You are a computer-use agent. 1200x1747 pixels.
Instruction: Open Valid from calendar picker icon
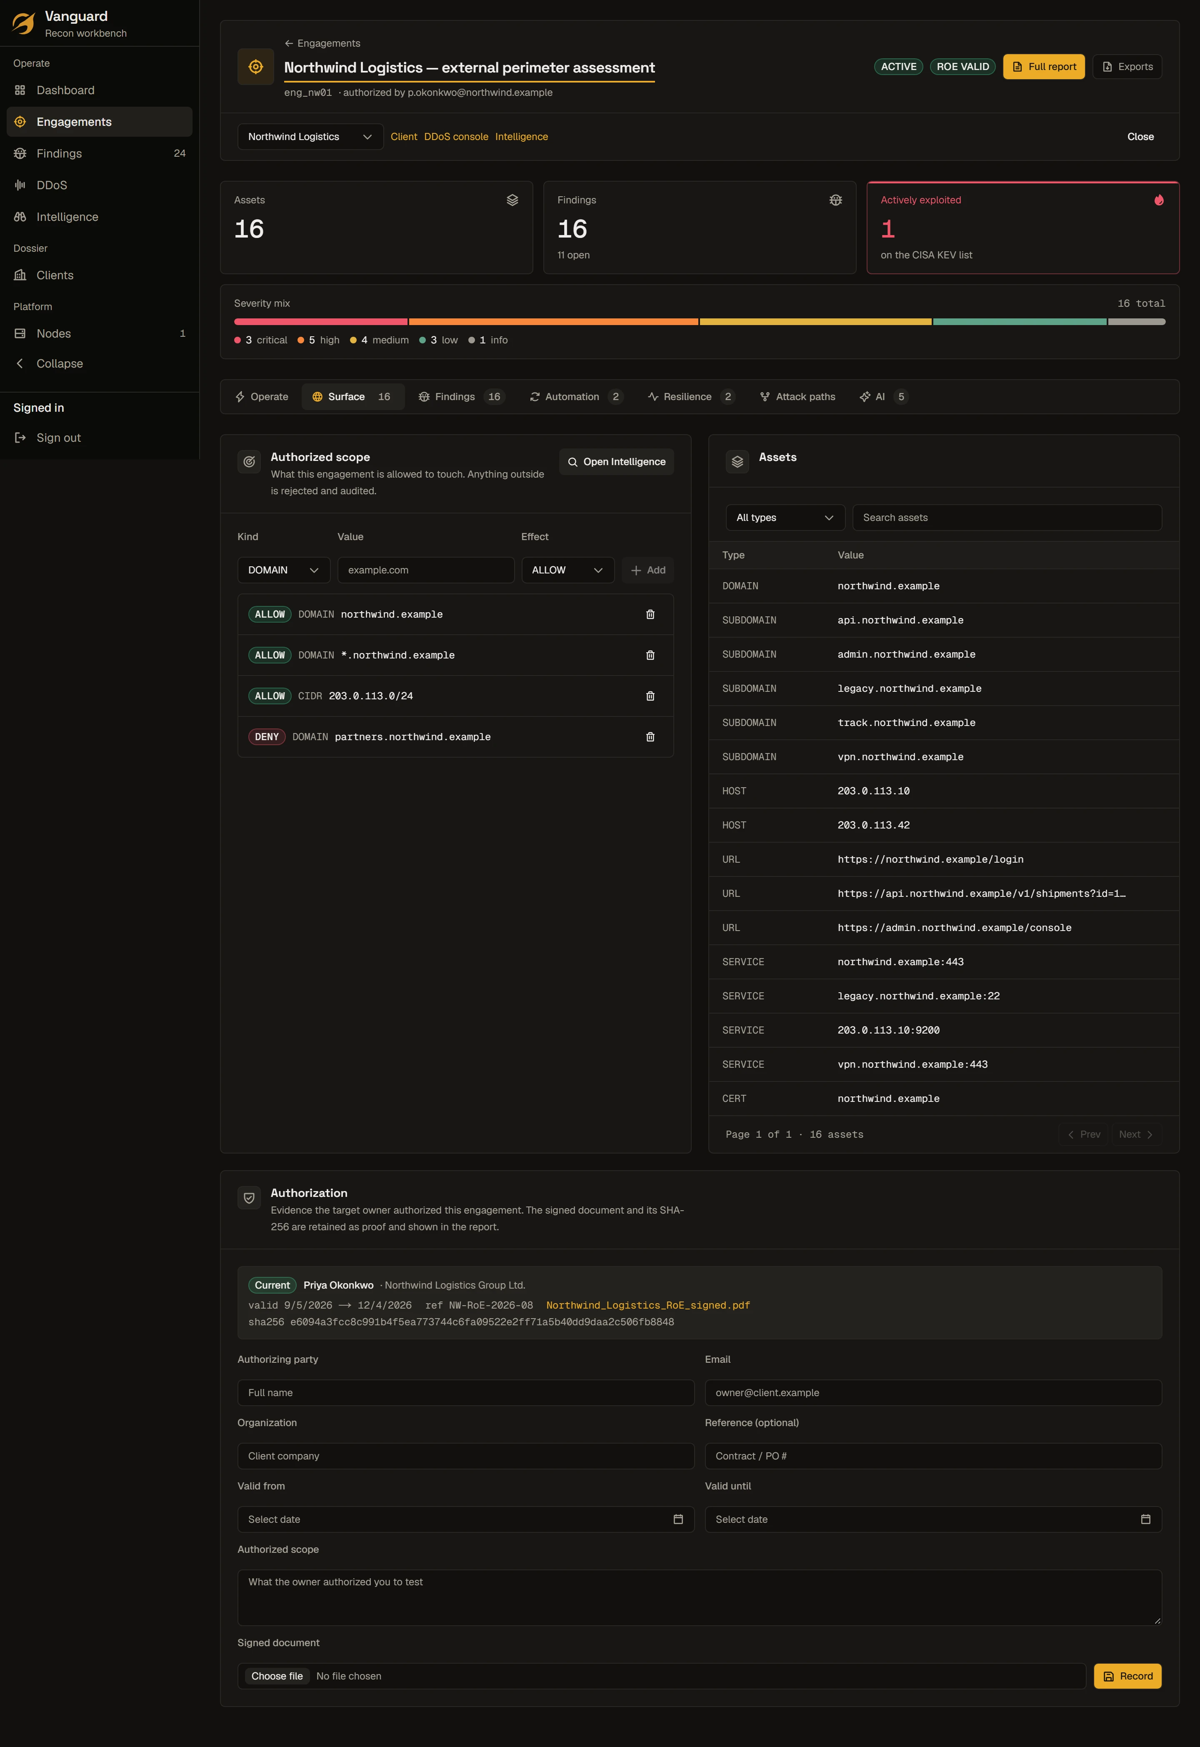click(x=677, y=1519)
